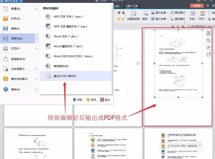
Task: Open the 图片轮廓 picture outline dropdown
Action: pos(160,13)
